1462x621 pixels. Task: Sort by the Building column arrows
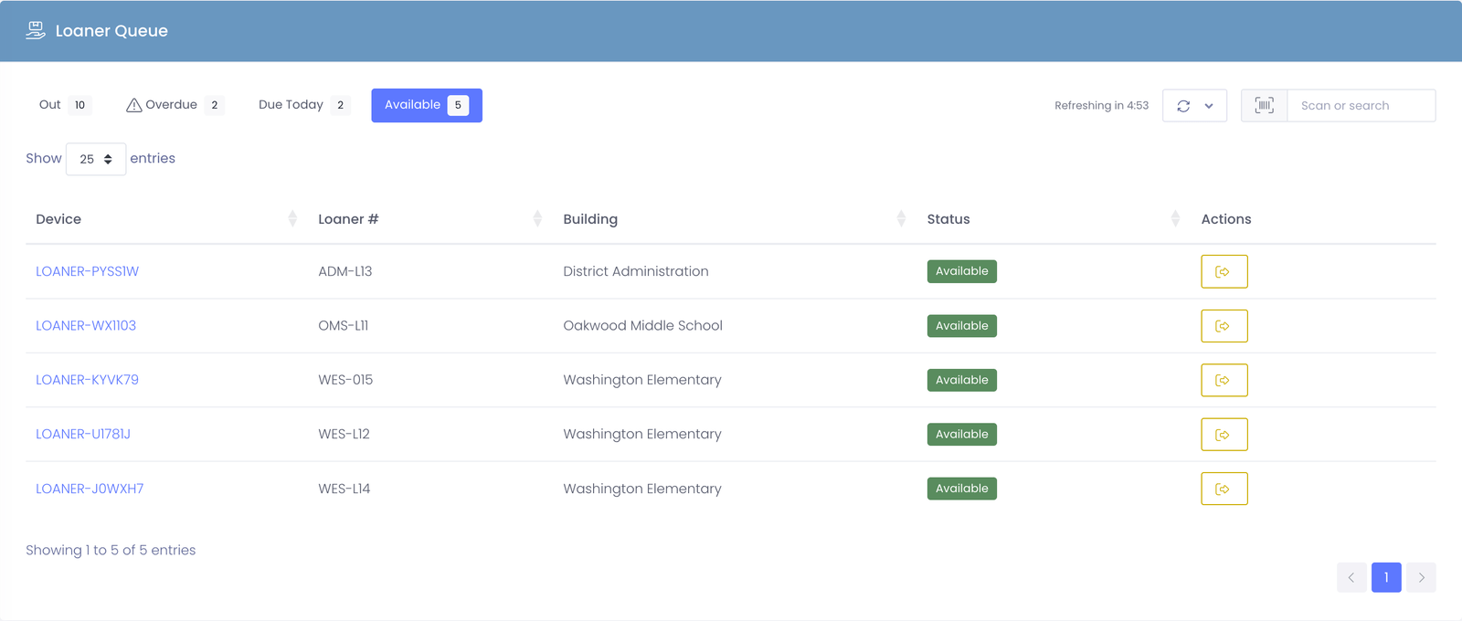[901, 218]
